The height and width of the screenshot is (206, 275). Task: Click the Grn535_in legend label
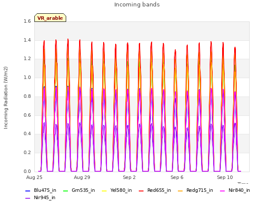coord(83,190)
